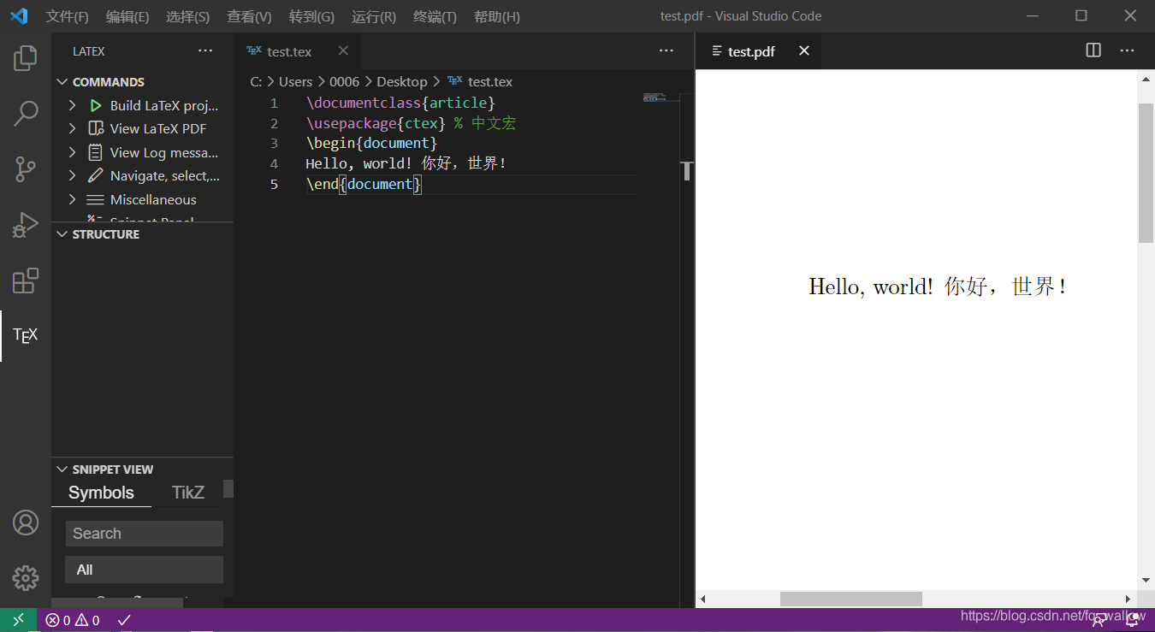Open the Source Control view

[x=26, y=169]
